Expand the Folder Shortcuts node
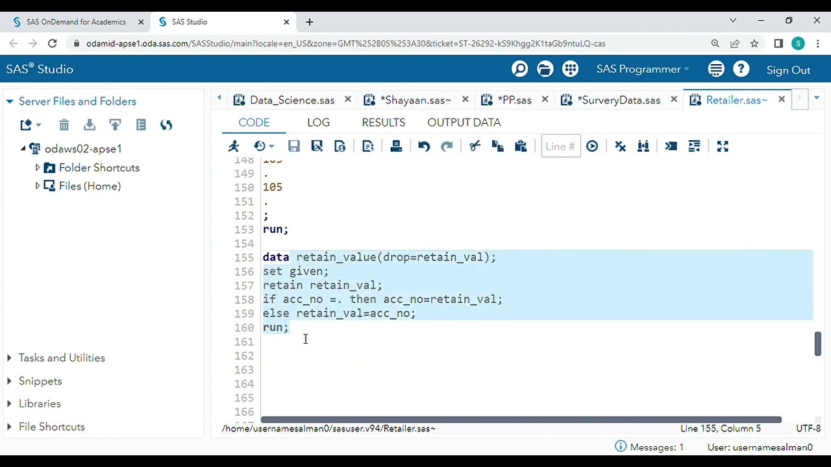 38,167
